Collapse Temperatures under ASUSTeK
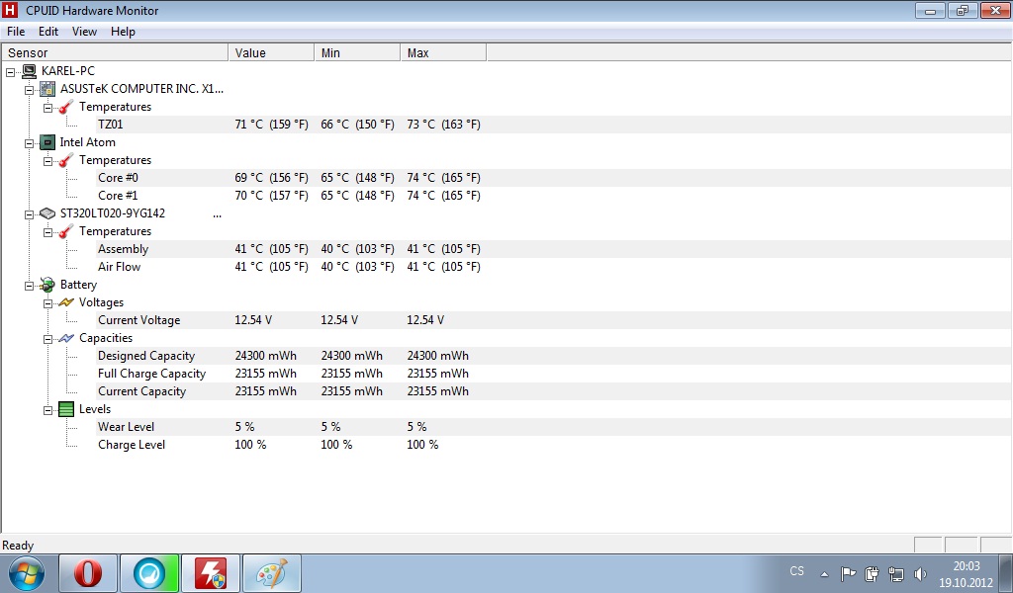Screen dimensions: 1013x593 coord(47,108)
